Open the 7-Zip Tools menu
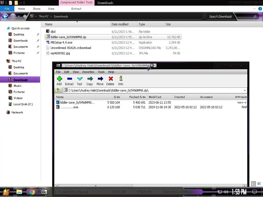 pos(101,72)
